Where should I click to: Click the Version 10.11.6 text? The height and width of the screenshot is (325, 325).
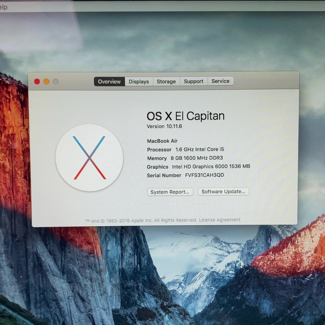click(x=164, y=126)
